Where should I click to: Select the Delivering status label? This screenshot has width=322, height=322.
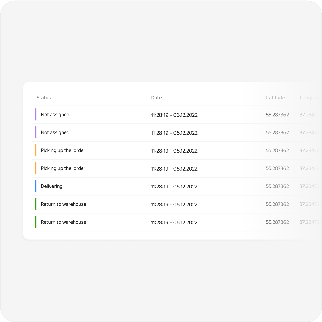coord(52,186)
